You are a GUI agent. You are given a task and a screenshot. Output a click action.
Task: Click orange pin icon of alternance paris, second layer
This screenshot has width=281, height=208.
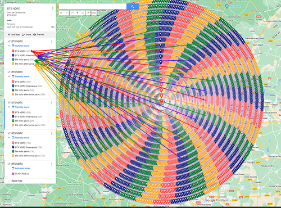pyautogui.click(x=13, y=94)
